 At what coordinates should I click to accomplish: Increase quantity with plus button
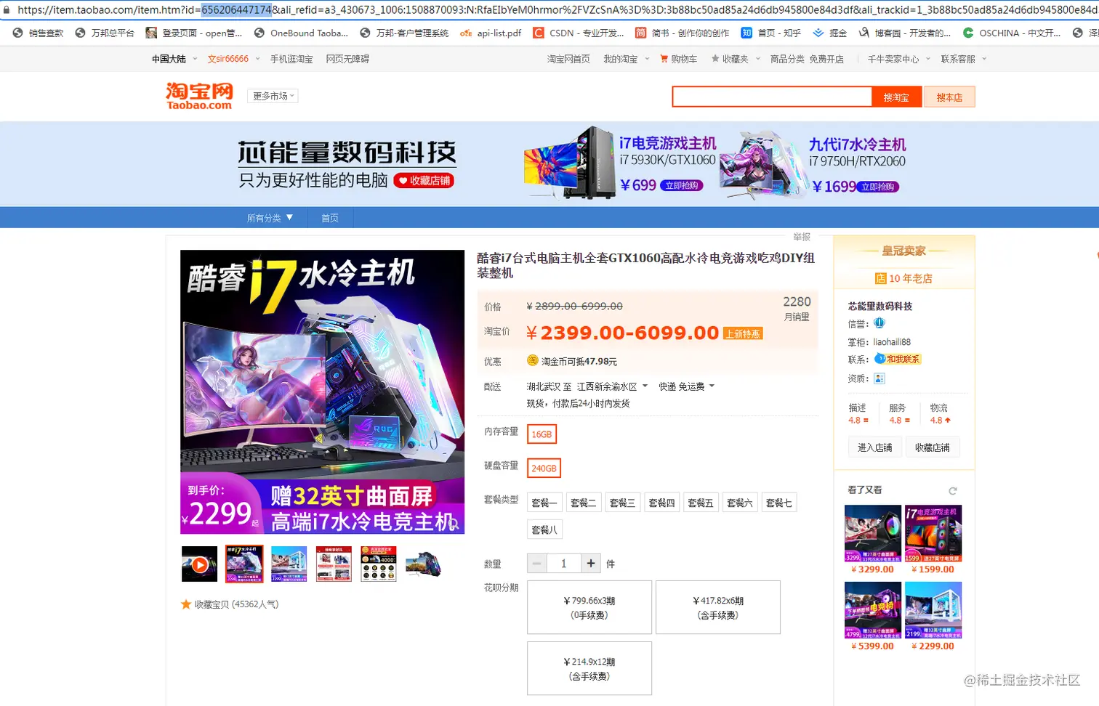coord(591,564)
